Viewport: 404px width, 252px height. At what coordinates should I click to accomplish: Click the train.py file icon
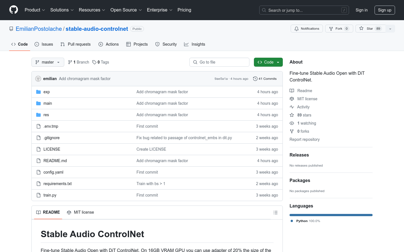[38, 195]
